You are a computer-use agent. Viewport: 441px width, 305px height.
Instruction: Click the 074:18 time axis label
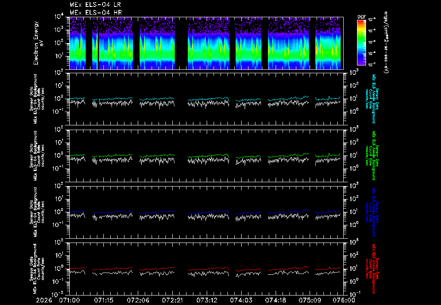[275, 300]
